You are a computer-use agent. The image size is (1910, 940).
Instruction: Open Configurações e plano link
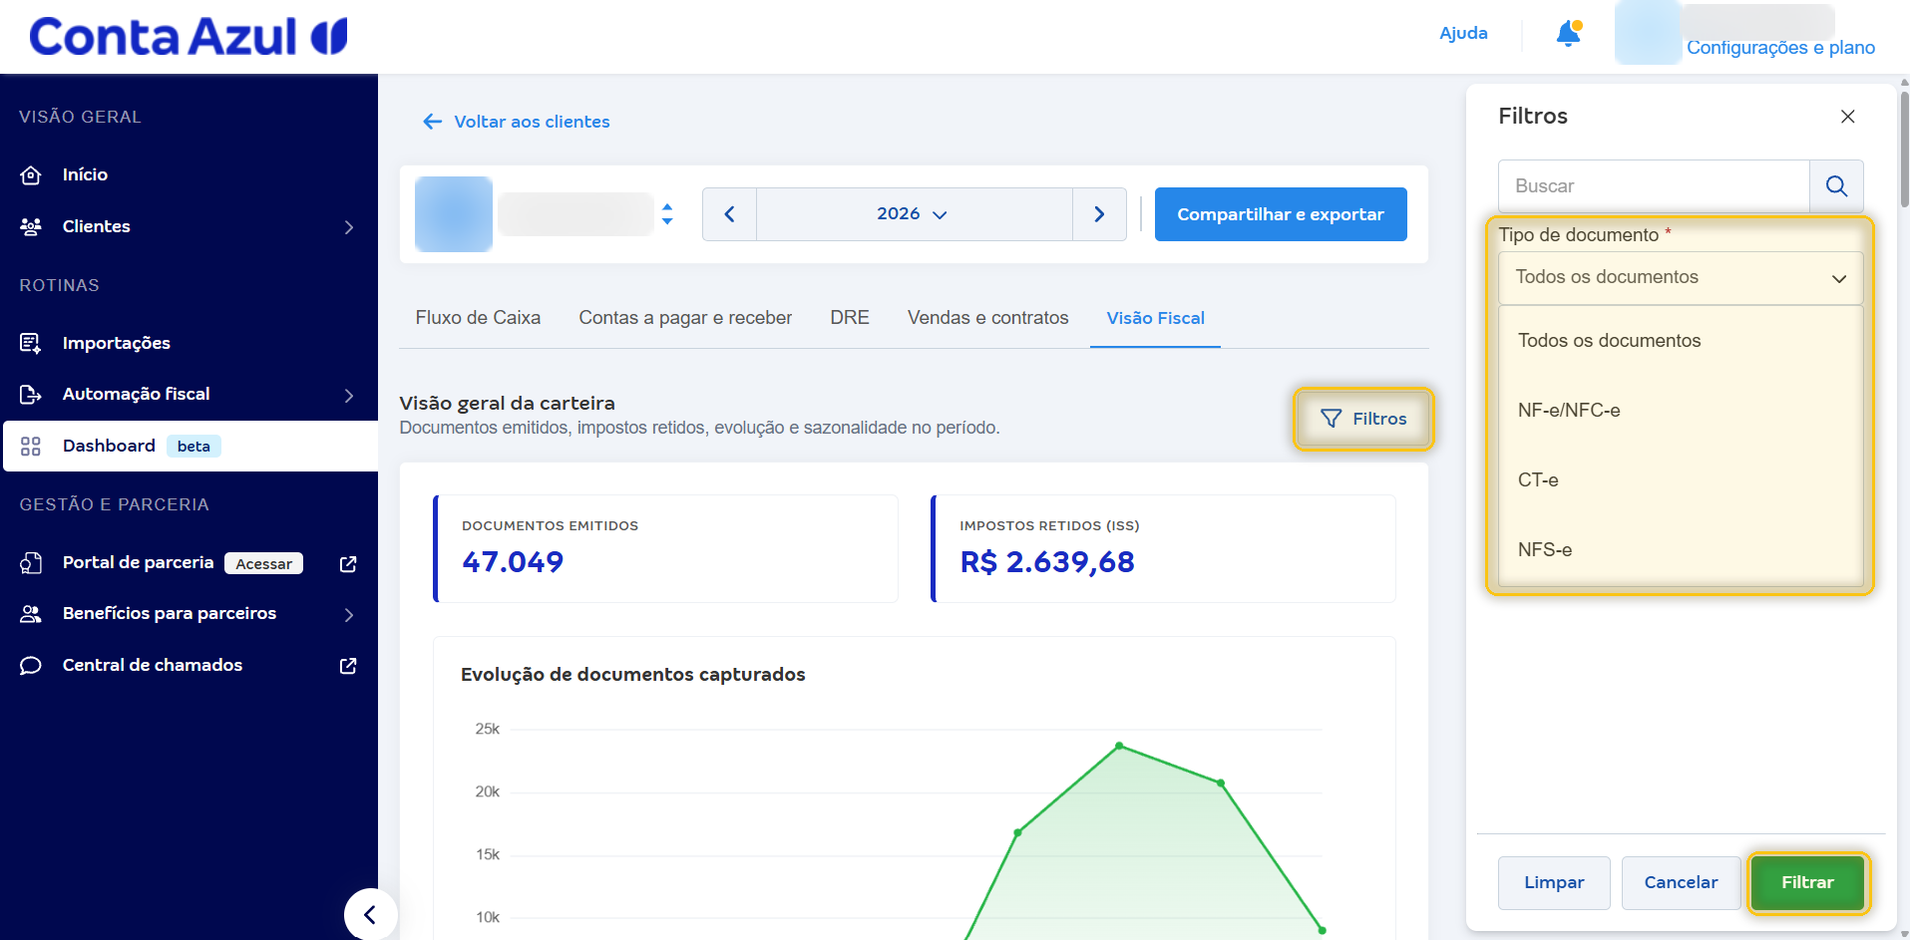[x=1780, y=48]
